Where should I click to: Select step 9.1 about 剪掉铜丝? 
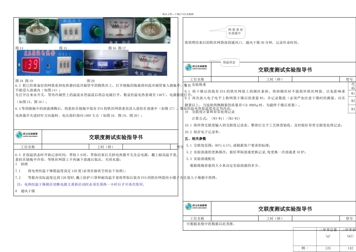(265, 91)
